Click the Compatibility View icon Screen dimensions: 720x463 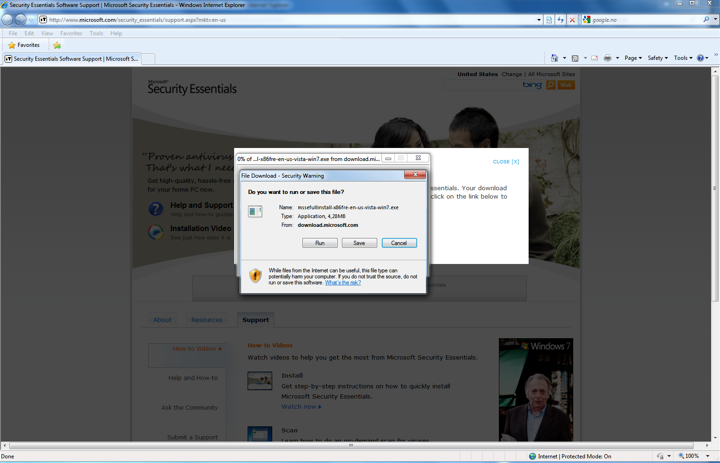coord(550,20)
